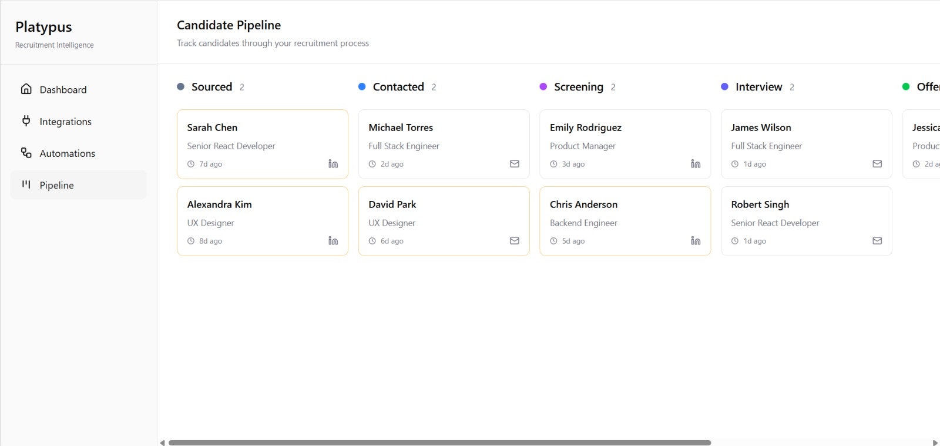Click the scrollbar right arrow
This screenshot has width=940, height=446.
tap(935, 442)
